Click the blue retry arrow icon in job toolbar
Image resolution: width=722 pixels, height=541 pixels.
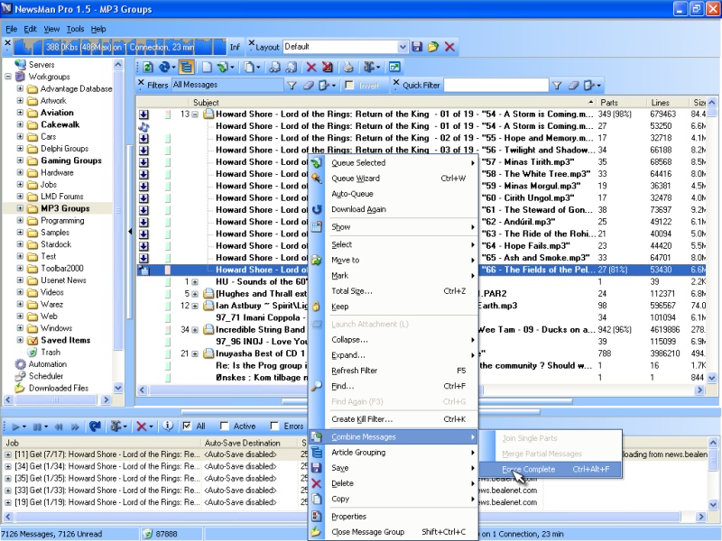95,426
